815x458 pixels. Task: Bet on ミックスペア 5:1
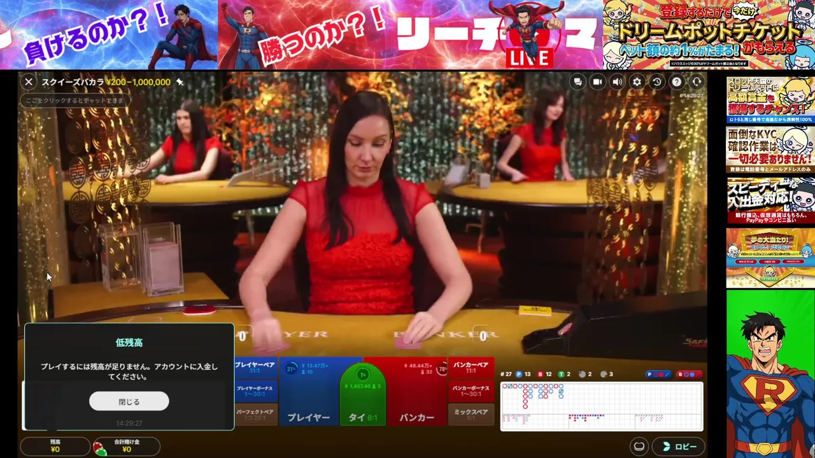click(x=471, y=415)
